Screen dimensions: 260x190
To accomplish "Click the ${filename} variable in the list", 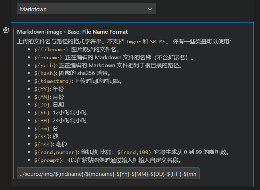I will pyautogui.click(x=51, y=49).
